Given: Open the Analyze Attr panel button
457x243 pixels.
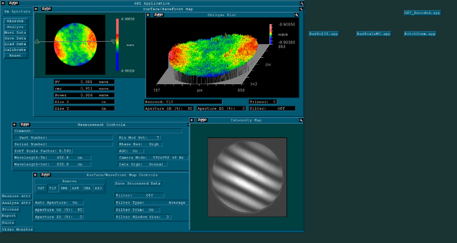Looking at the screenshot, I should [17, 203].
